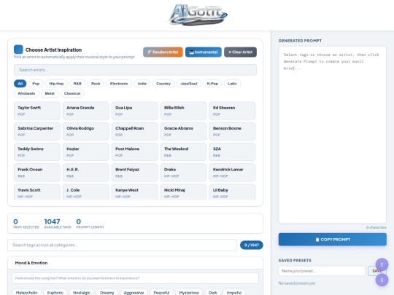Choose the Drake artist card
The height and width of the screenshot is (295, 394).
click(x=183, y=173)
